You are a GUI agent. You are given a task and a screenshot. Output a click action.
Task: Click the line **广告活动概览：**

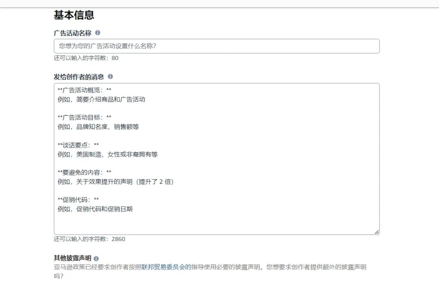tap(85, 90)
